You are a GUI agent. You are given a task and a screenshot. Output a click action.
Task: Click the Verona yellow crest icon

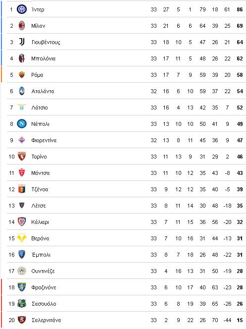click(x=22, y=238)
